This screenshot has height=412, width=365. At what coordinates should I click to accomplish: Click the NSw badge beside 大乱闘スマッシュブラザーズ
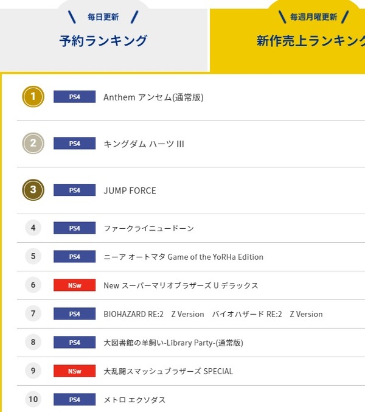coord(75,371)
